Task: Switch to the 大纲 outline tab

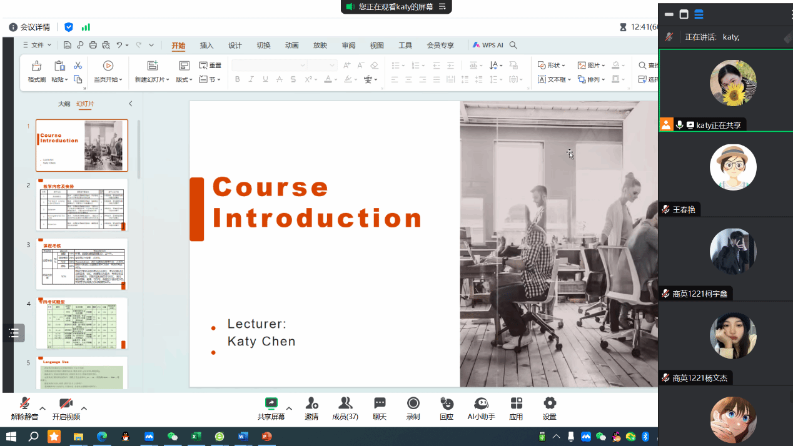Action: (64, 104)
